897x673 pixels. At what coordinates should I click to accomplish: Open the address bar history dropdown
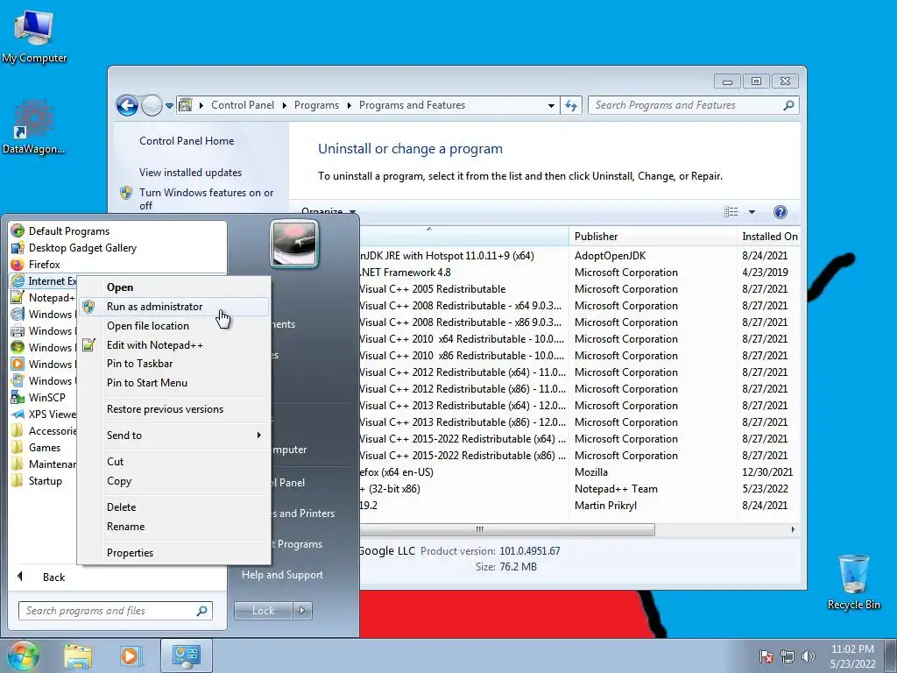pos(551,106)
